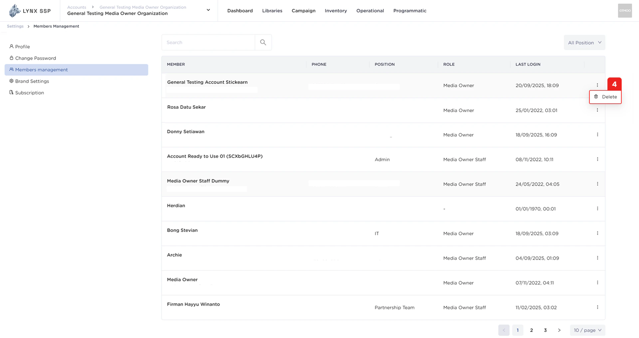The width and height of the screenshot is (639, 338).
Task: Select member name Media Owner Staff Dummy
Action: click(x=198, y=181)
